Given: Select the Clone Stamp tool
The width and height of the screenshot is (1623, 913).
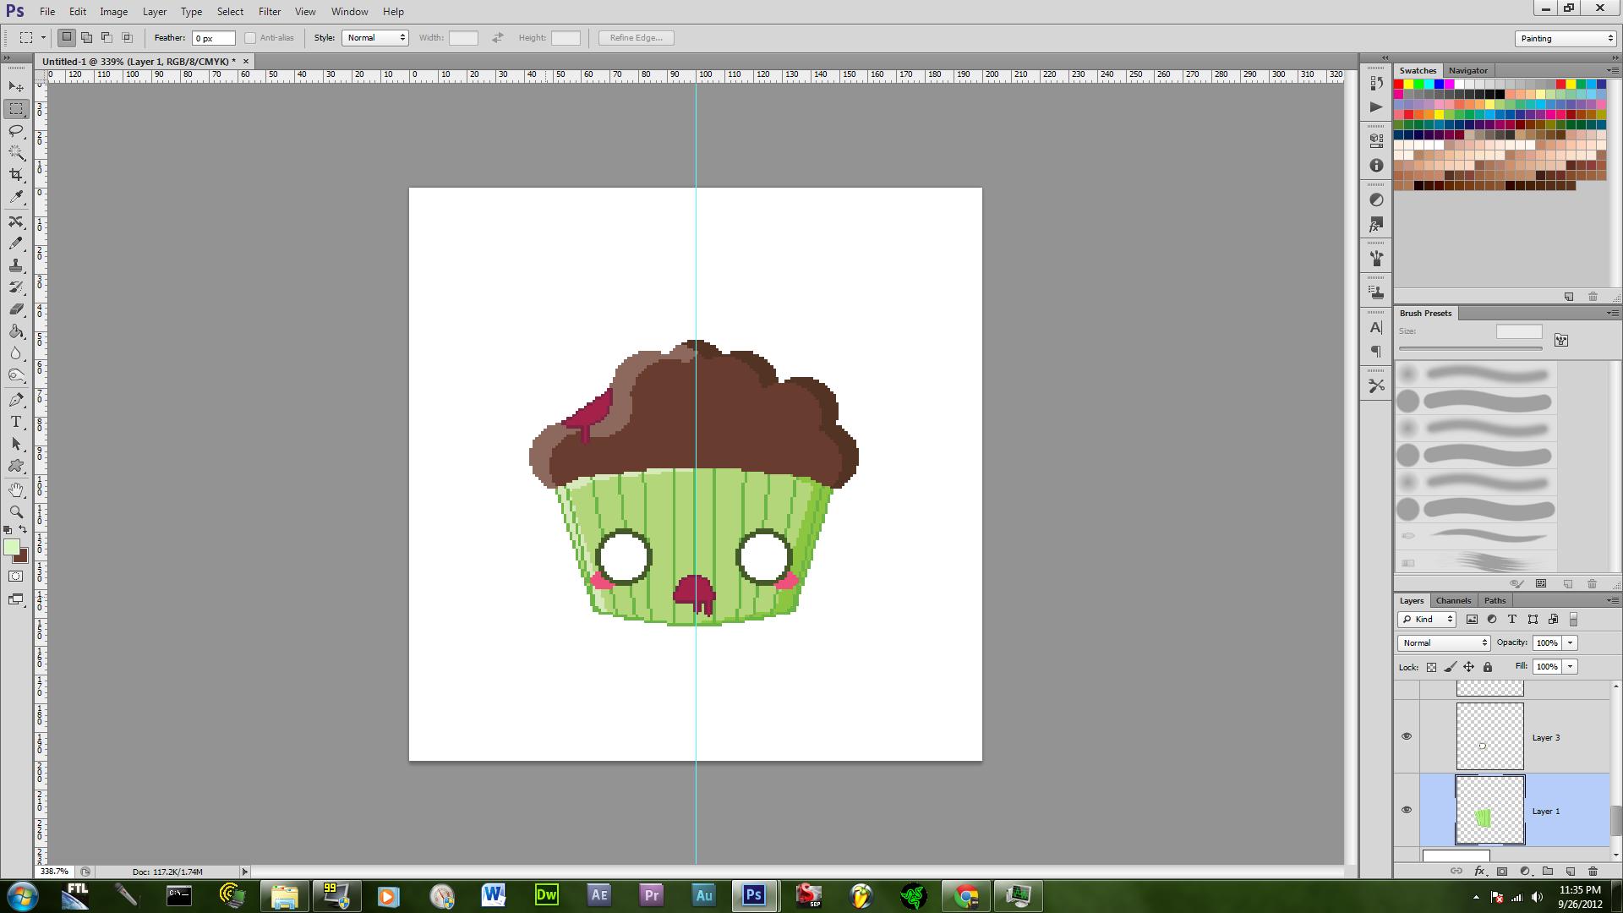Looking at the screenshot, I should pyautogui.click(x=16, y=265).
